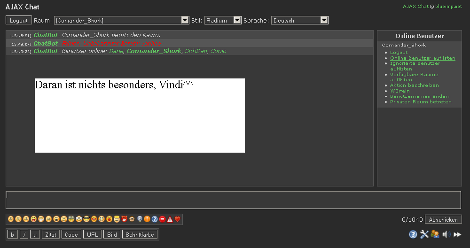The width and height of the screenshot is (470, 248).
Task: Insert the light bulb idea emoticon
Action: [140, 219]
